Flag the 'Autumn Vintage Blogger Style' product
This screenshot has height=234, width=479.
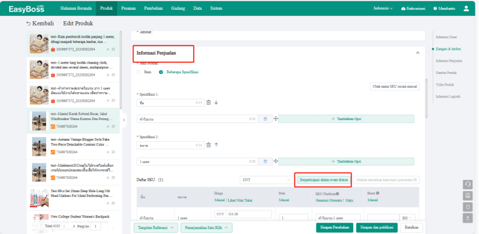(114, 152)
